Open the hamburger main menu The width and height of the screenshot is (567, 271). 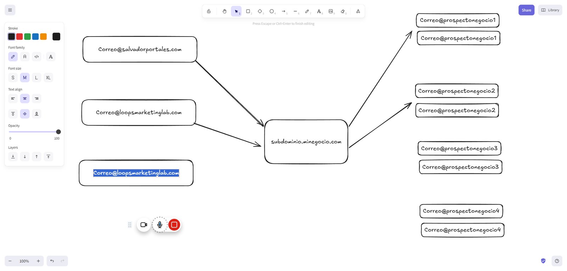[x=10, y=10]
